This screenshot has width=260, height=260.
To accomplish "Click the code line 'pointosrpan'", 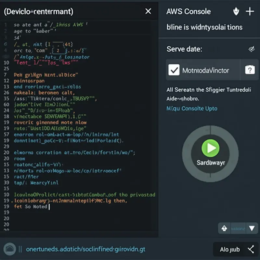I will pos(29,81).
